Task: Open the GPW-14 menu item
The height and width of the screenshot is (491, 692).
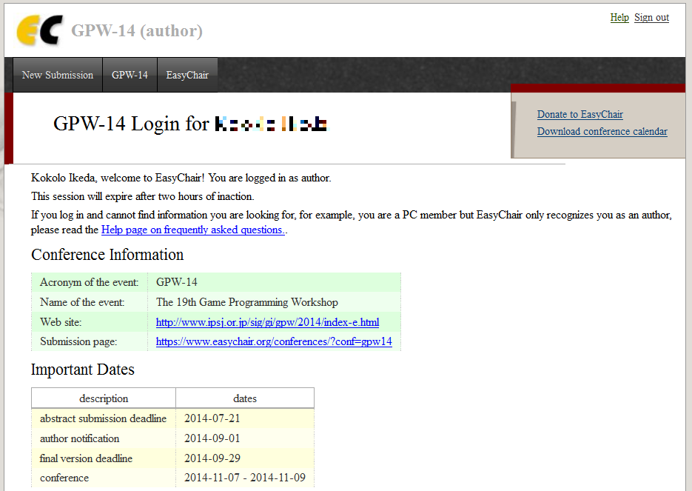Action: [130, 75]
